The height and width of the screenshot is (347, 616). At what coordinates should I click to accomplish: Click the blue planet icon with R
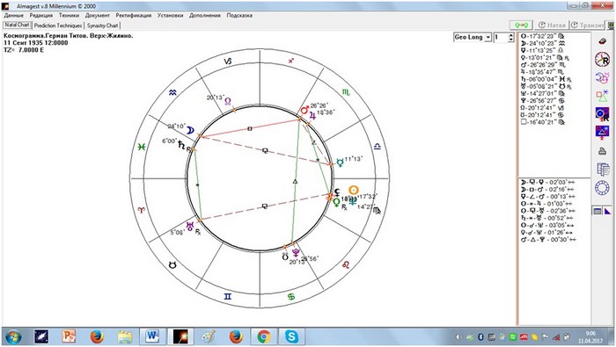(602, 113)
